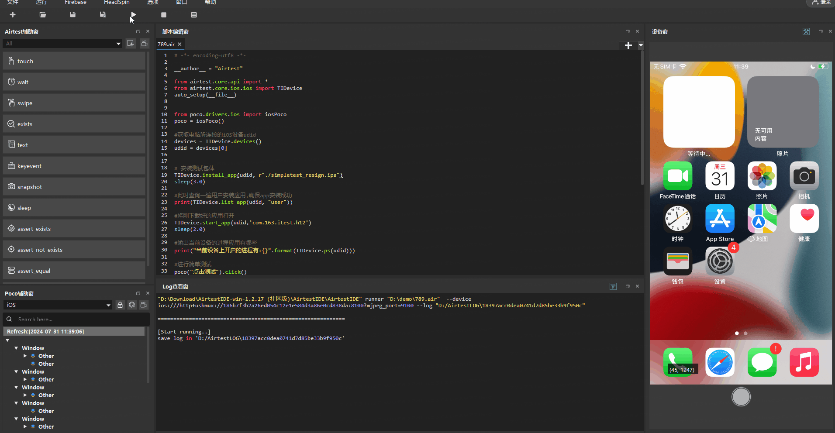The image size is (835, 433).
Task: Open the iOS platform dropdown in Poco panel
Action: point(57,305)
